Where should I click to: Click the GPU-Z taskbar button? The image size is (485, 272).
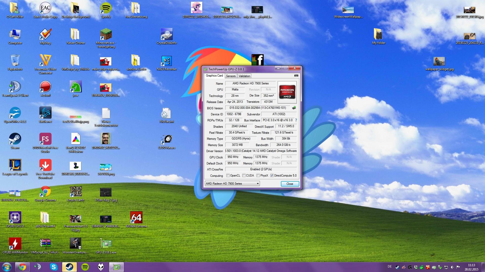pyautogui.click(x=116, y=267)
